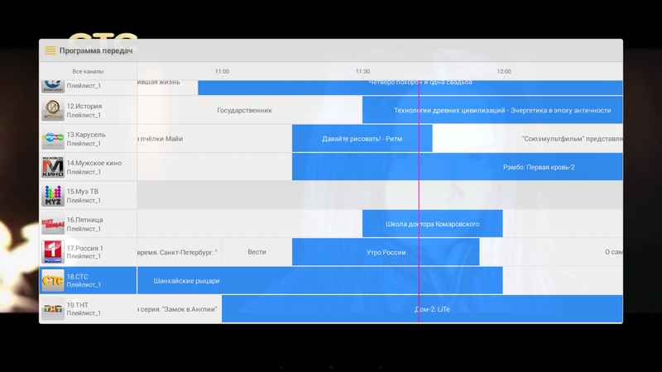
Task: Choose the 13.Карусель channel name
Action: tap(86, 135)
